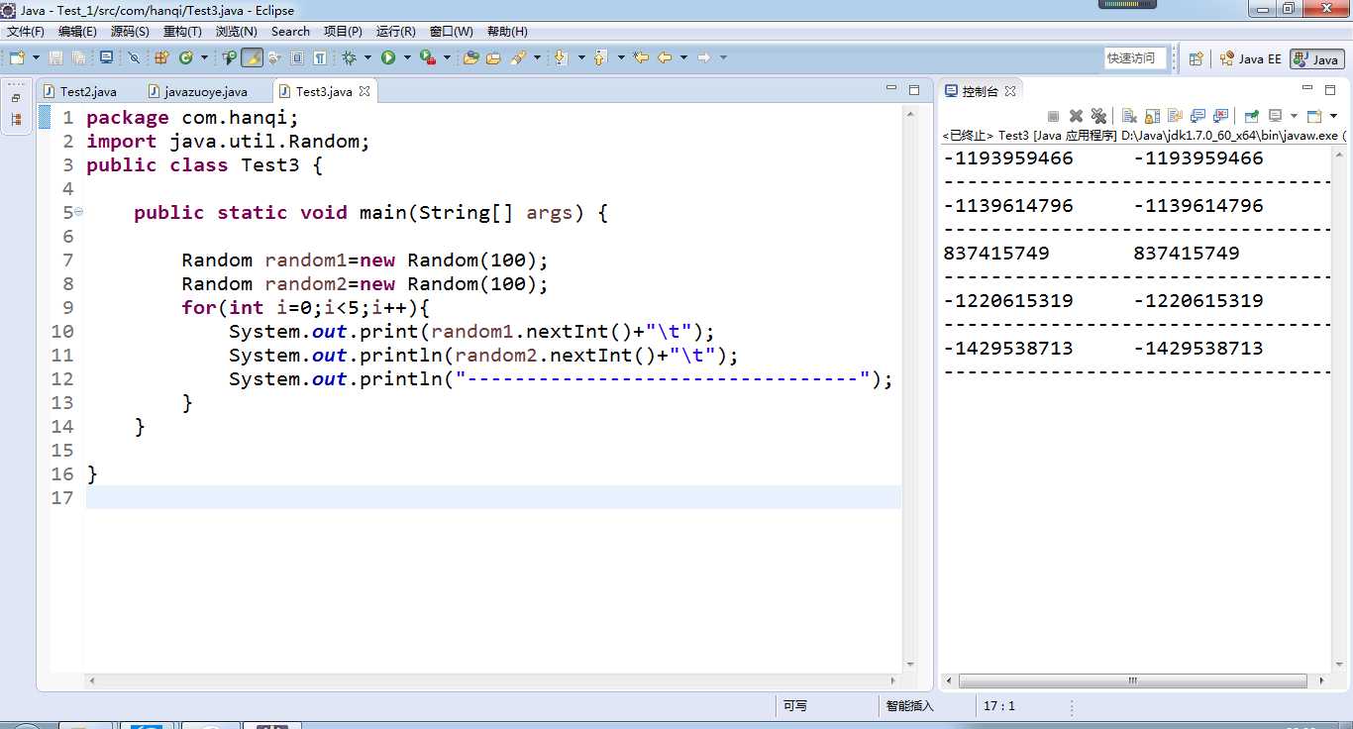Toggle Scroll Lock in console
The image size is (1353, 729).
[x=1152, y=116]
